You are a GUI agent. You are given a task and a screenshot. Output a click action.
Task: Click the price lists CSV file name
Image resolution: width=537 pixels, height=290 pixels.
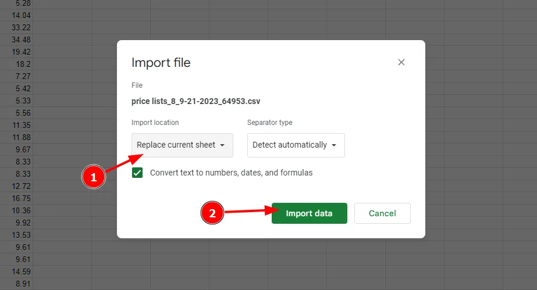195,101
